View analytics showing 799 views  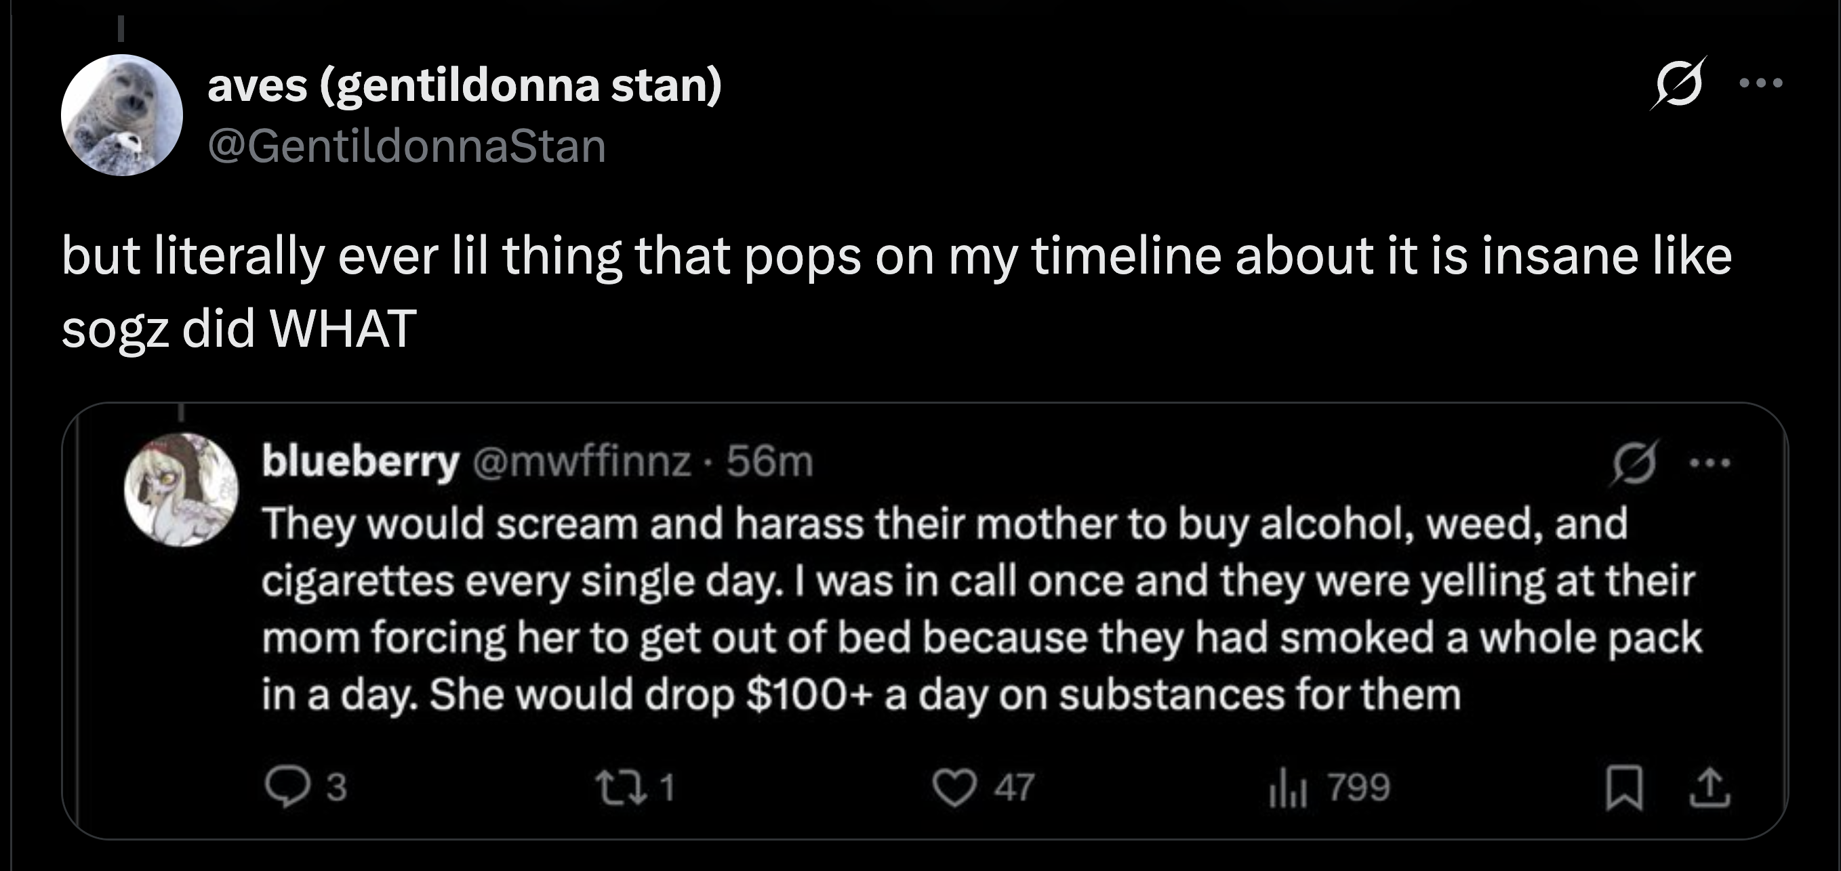click(x=1288, y=788)
